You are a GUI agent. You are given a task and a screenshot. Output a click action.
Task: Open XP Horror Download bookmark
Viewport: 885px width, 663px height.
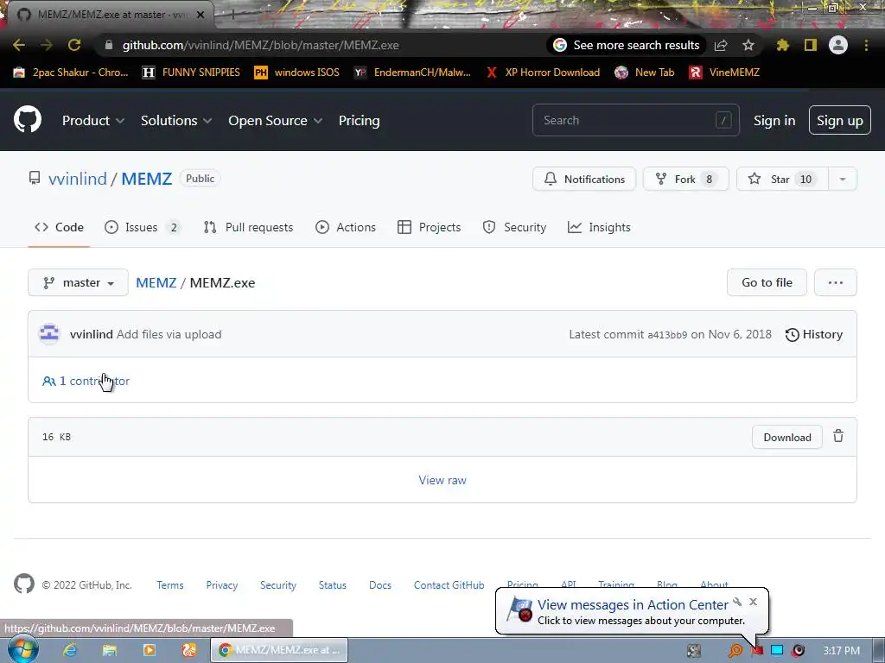[543, 73]
